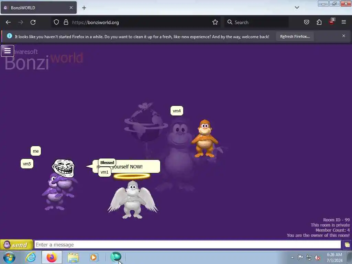The height and width of the screenshot is (264, 352).
Task: Open Action Center flag icon
Action: (x=300, y=257)
